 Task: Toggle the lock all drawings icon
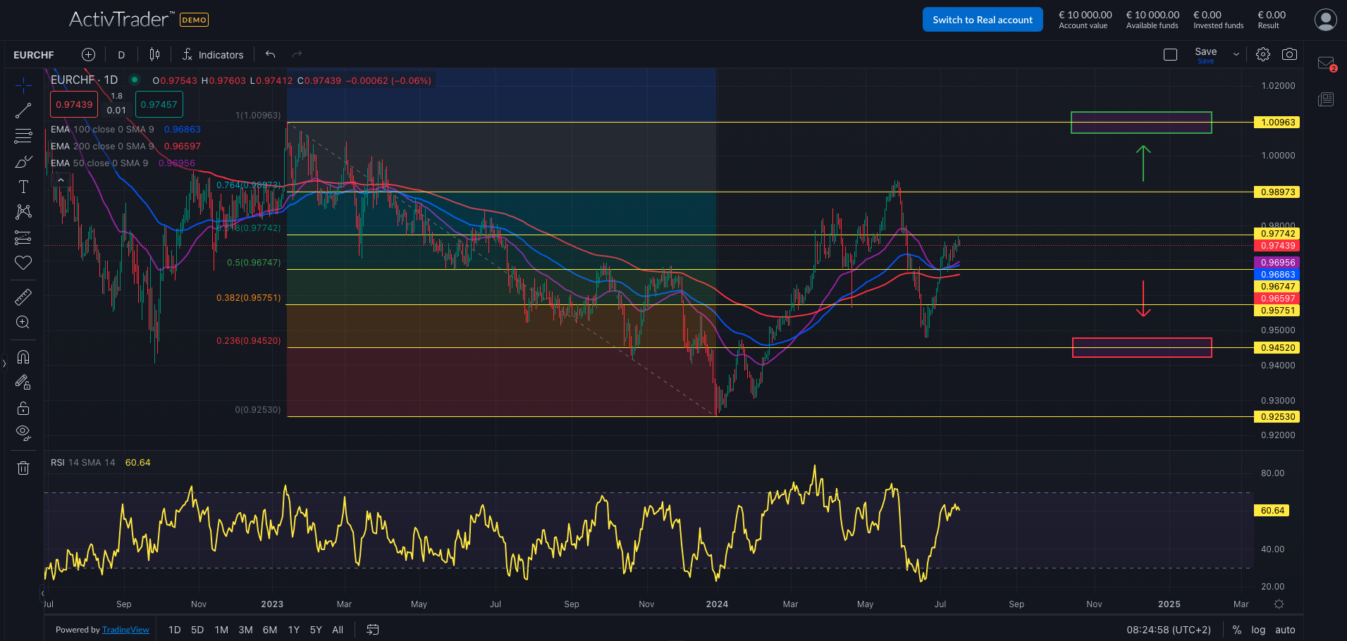tap(23, 408)
